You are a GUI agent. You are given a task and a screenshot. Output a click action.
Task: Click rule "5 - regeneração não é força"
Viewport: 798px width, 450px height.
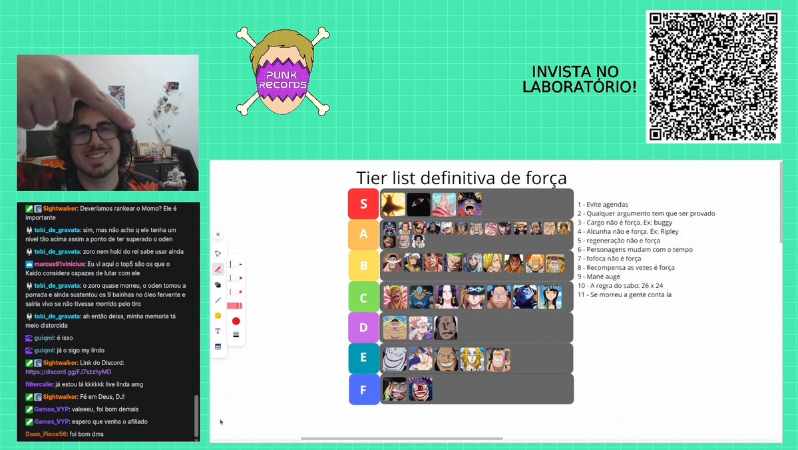click(618, 241)
